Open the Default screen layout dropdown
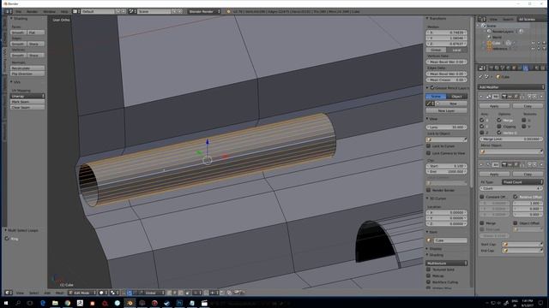549x308 pixels. click(99, 11)
